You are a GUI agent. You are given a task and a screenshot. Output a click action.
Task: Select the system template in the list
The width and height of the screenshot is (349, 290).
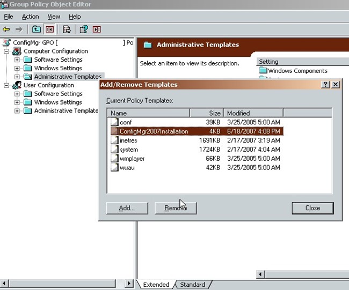click(129, 150)
